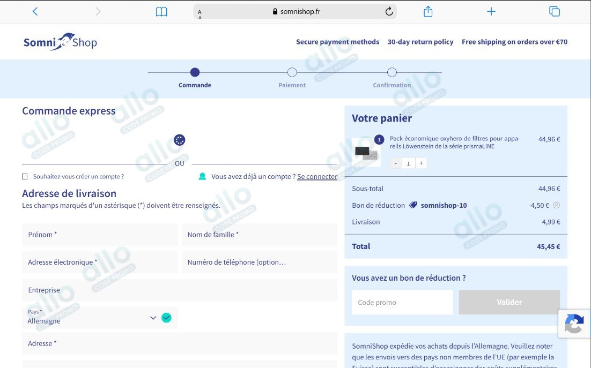591x368 pixels.
Task: Click the Se connecter link
Action: [317, 176]
